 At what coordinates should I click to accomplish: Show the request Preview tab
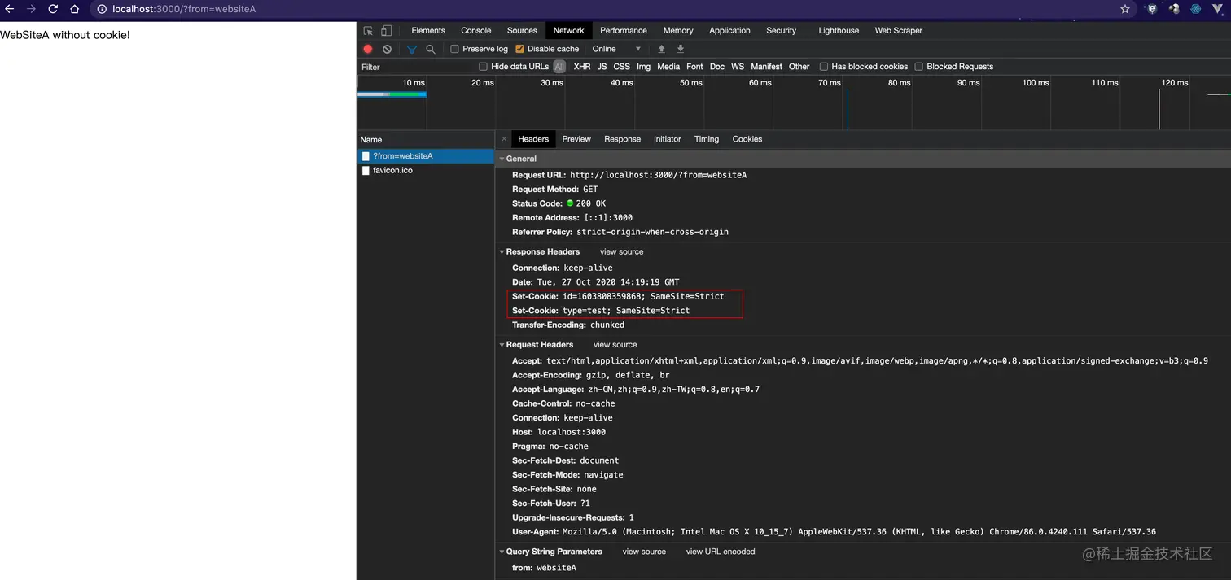pos(576,139)
